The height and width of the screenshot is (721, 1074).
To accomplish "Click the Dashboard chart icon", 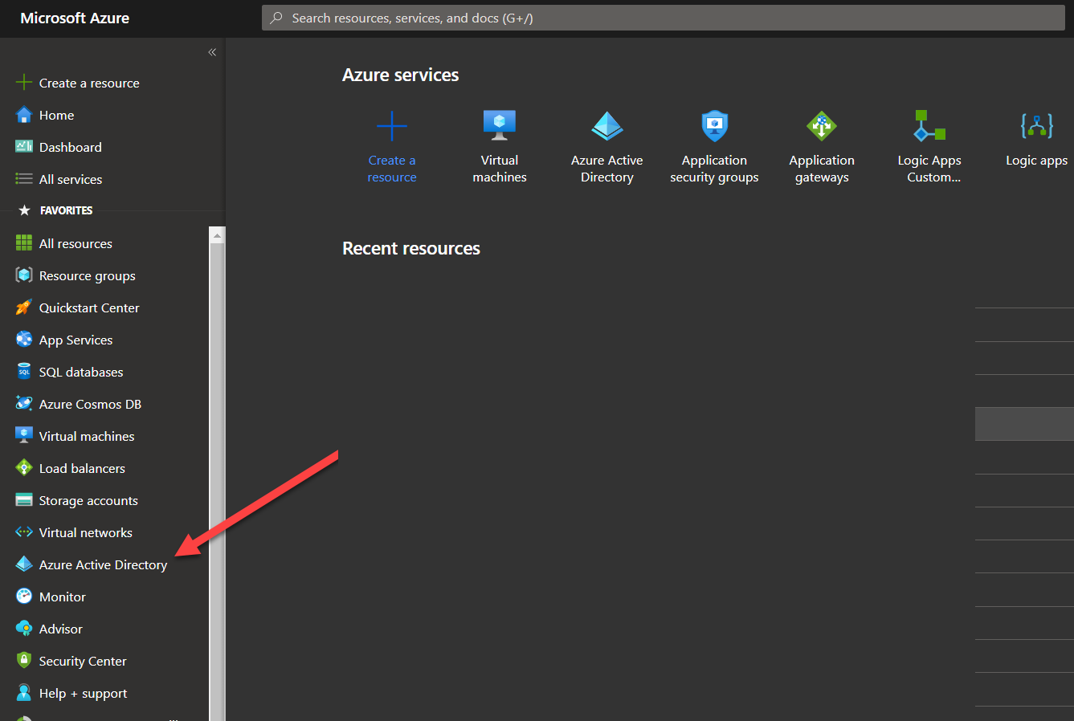I will click(24, 147).
